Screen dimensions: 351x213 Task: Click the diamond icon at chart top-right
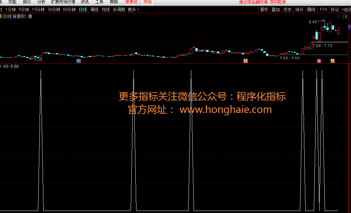pos(338,16)
